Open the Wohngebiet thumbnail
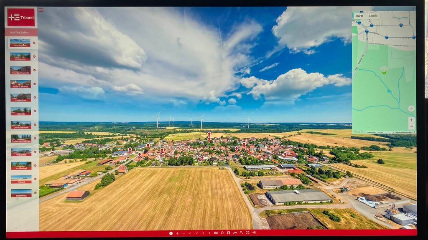428x240 pixels. pyautogui.click(x=21, y=152)
